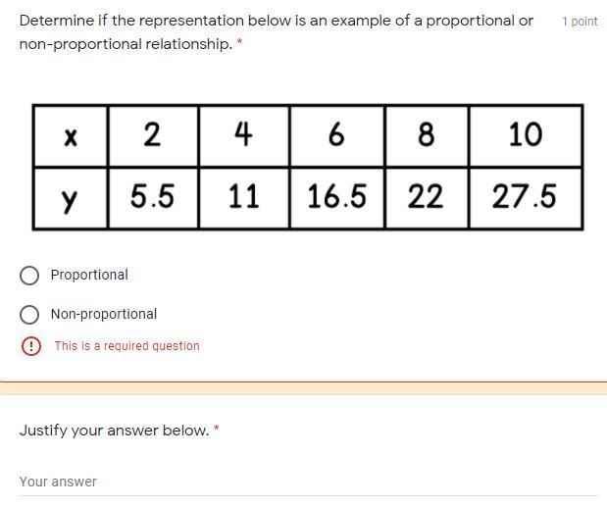607x508 pixels.
Task: Click the table cell containing 22
Action: [x=427, y=198]
